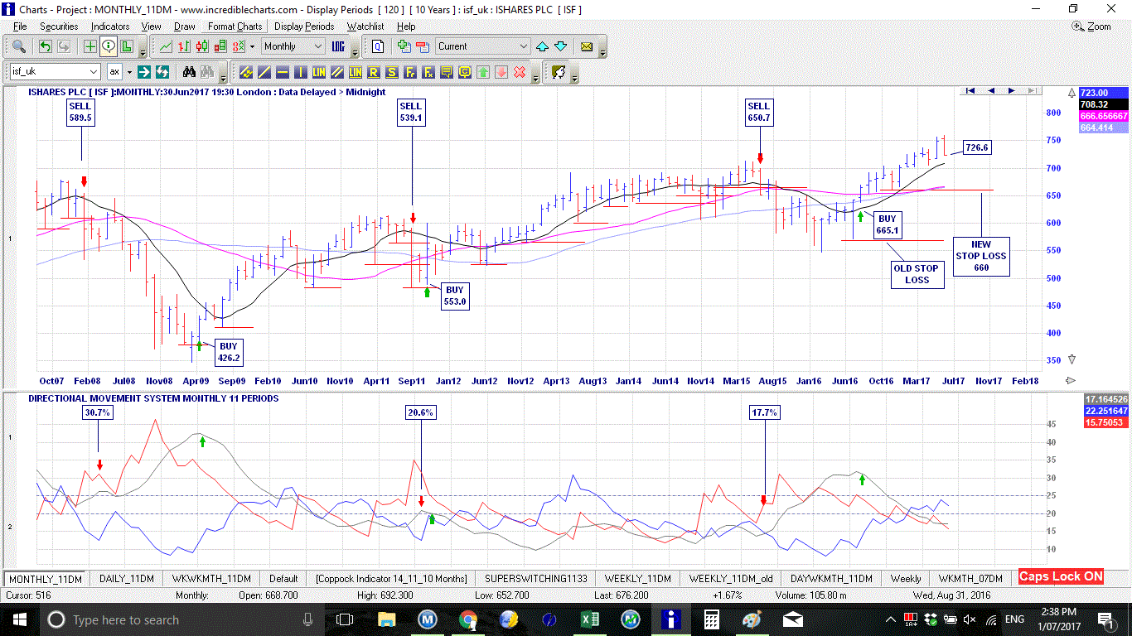Screen dimensions: 1132x636
Task: Select the speech bubble caption tool
Action: [446, 72]
